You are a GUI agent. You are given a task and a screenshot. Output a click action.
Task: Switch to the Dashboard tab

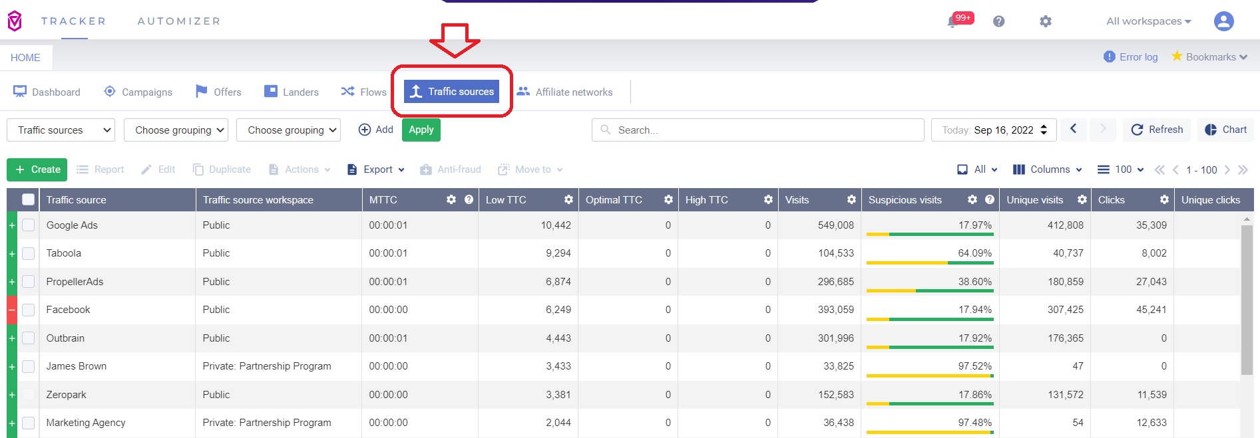point(47,92)
